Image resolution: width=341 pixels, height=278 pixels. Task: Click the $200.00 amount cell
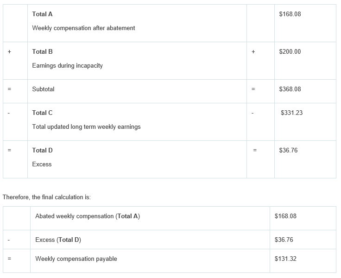(290, 52)
